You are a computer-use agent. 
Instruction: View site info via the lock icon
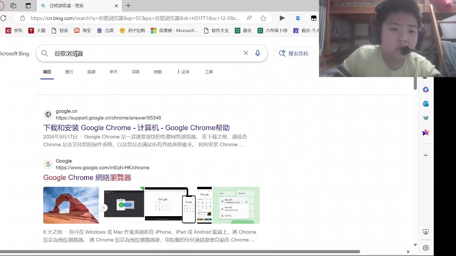tap(22, 18)
